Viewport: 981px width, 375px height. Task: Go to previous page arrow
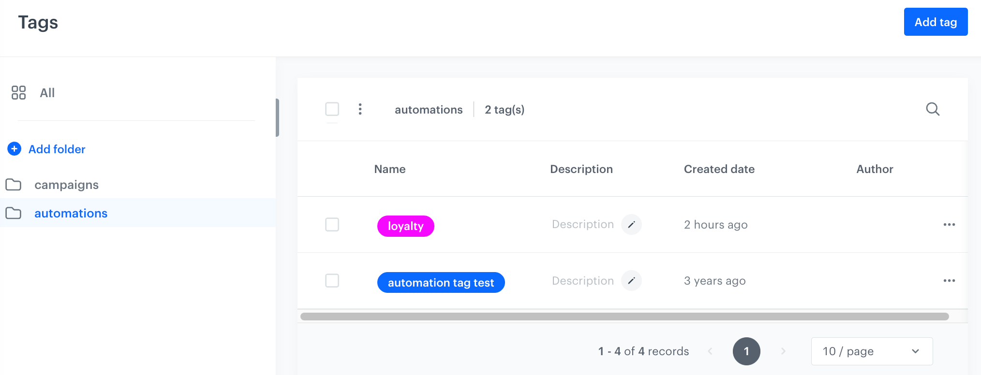[710, 351]
